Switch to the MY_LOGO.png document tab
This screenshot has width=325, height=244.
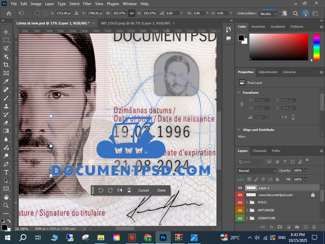coord(136,23)
